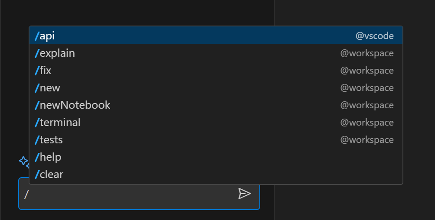435x220 pixels.
Task: Choose the /explain slash command
Action: [216, 53]
